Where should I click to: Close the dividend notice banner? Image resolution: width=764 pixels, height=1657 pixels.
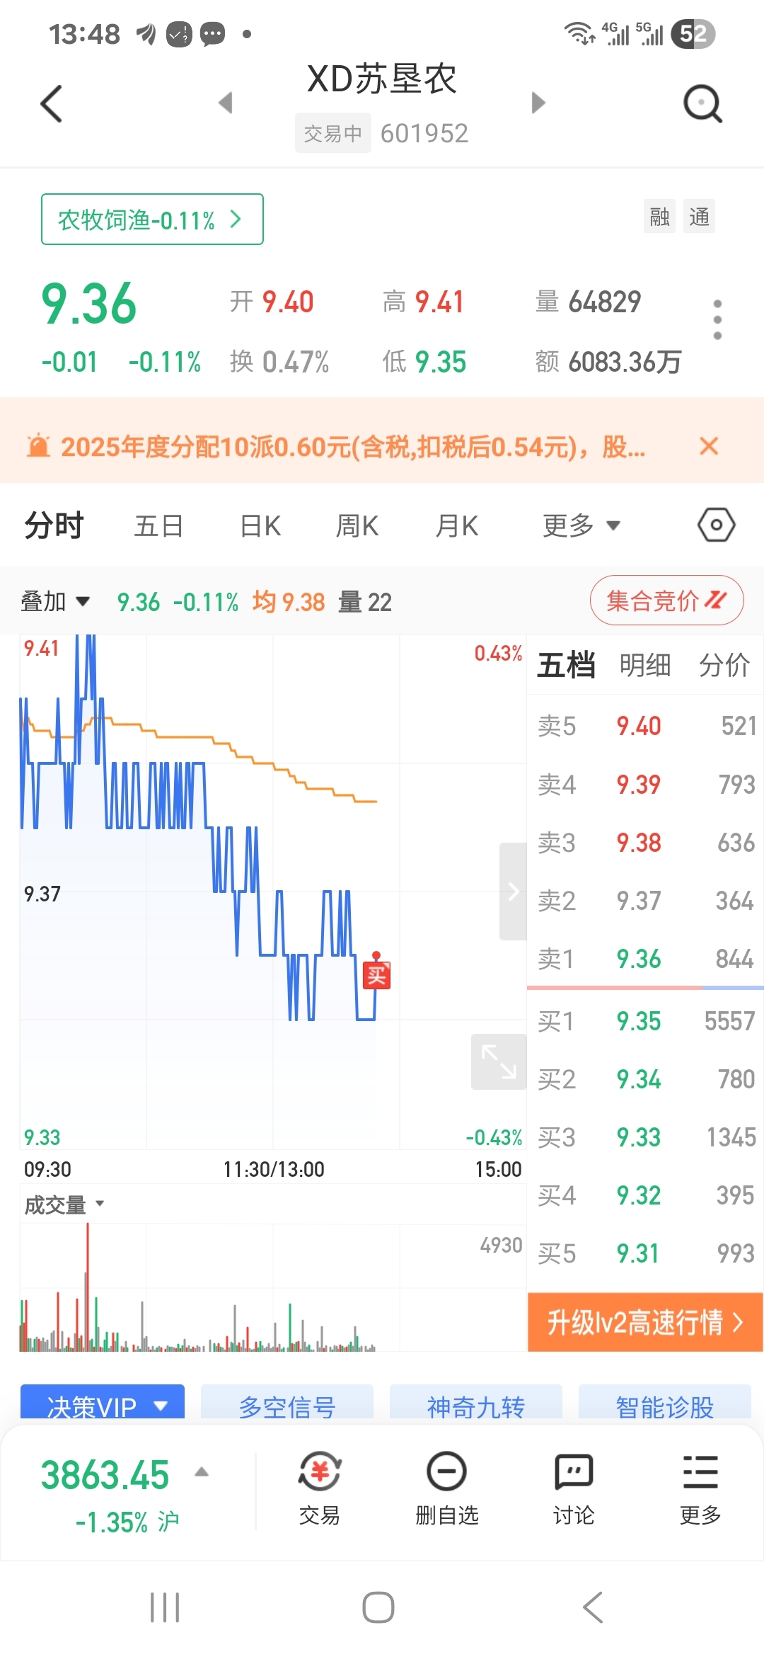(x=709, y=445)
